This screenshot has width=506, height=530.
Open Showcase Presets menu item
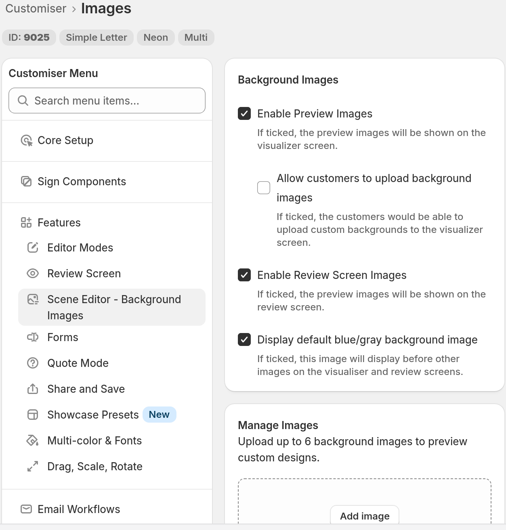coord(112,415)
